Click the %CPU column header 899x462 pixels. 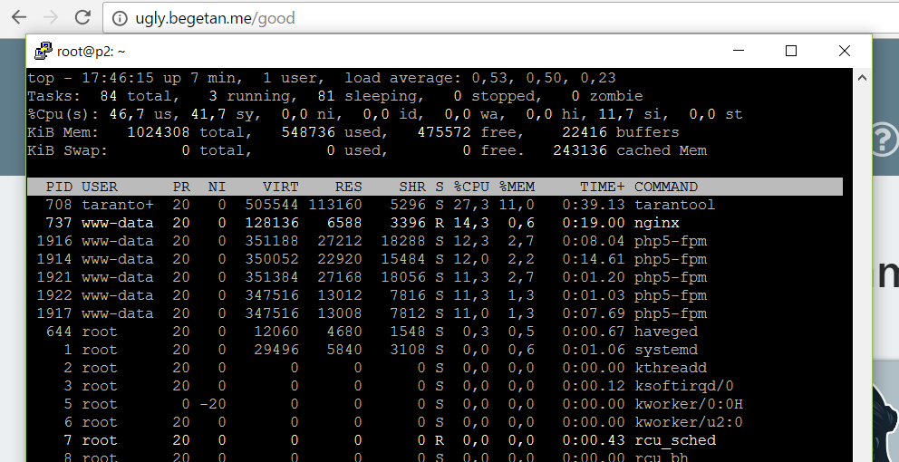pos(471,187)
